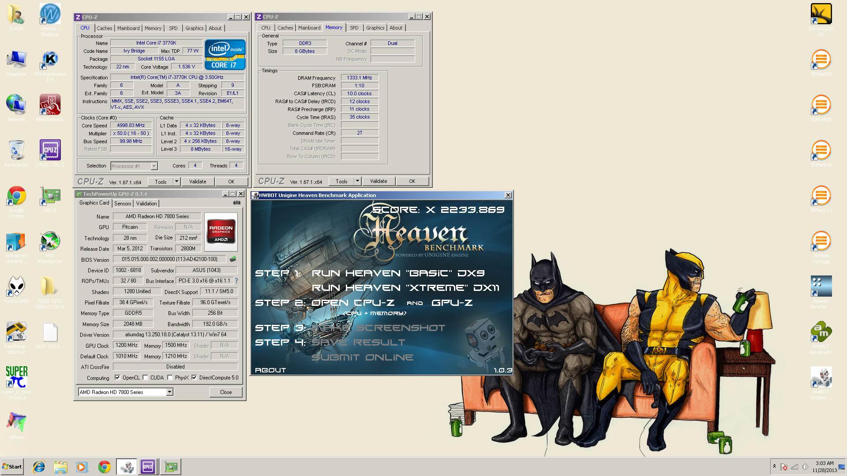Open ASUS 7870 DIRECT CU II folder
The width and height of the screenshot is (847, 476).
coord(50,292)
